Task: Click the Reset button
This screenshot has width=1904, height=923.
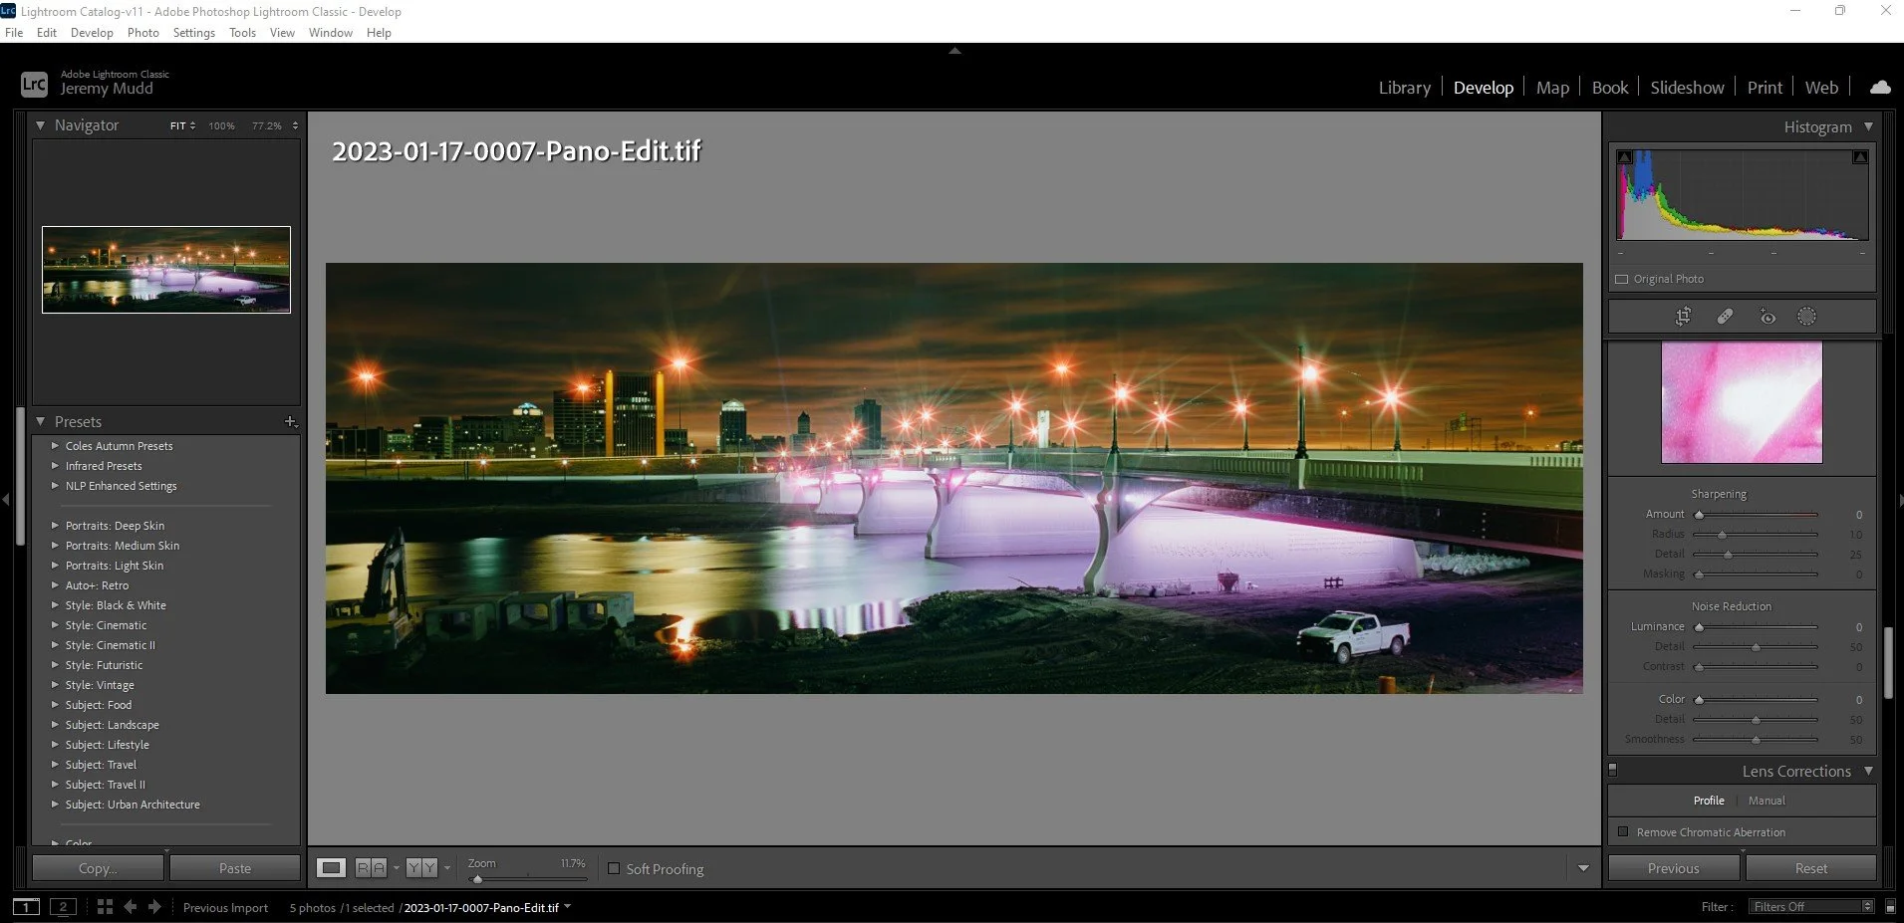Action: [1811, 867]
